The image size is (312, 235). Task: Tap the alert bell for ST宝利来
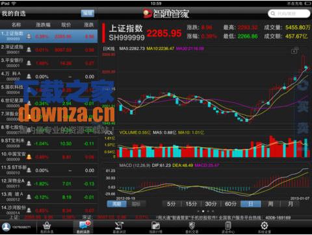tap(29, 143)
